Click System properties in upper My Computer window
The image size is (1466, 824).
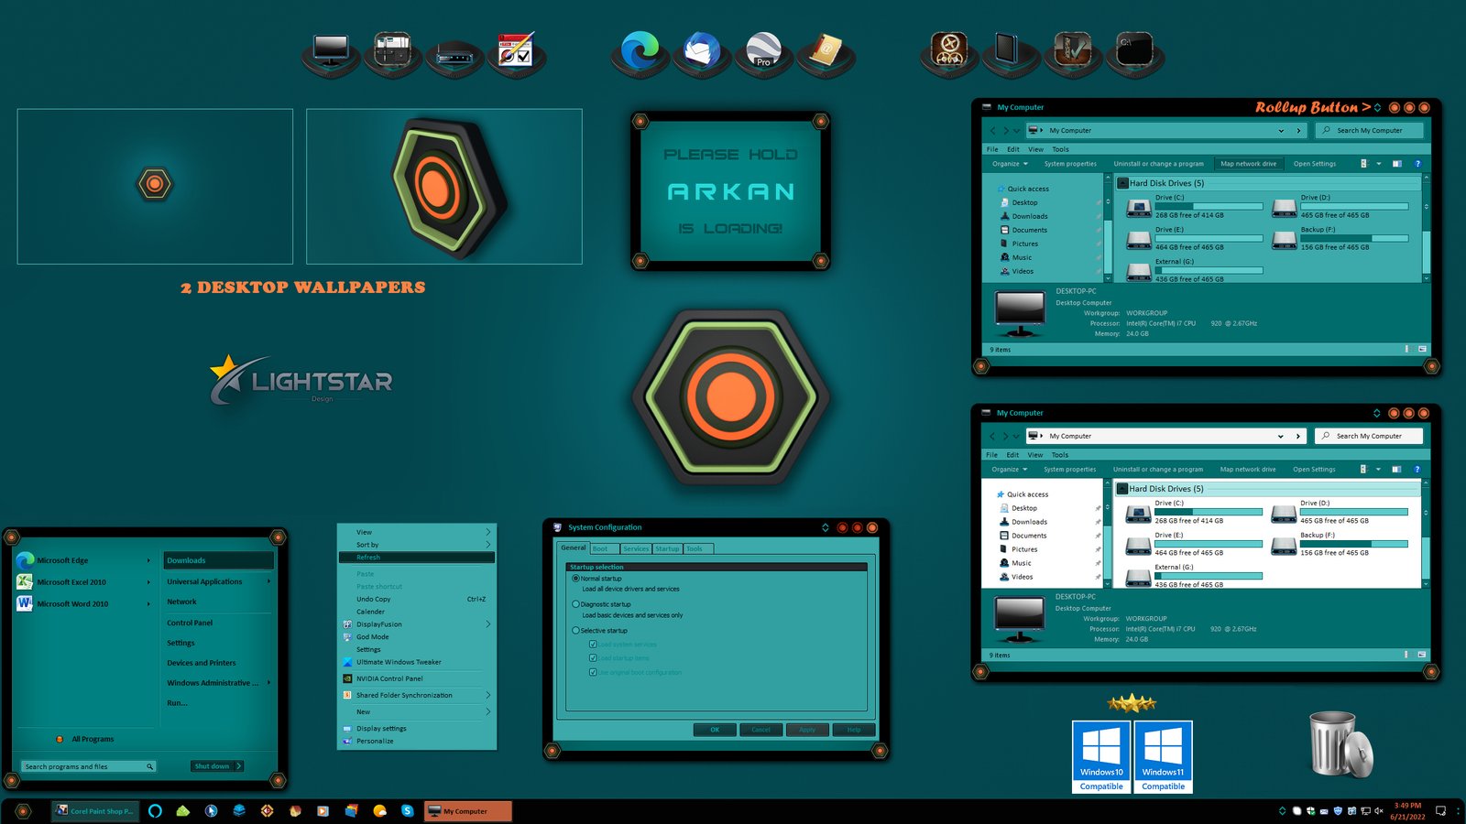coord(1070,164)
